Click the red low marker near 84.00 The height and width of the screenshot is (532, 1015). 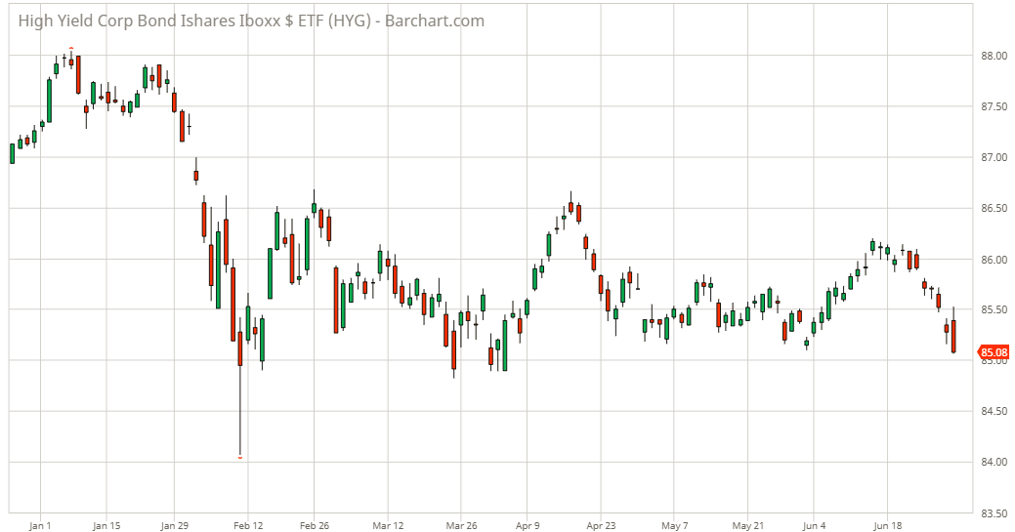click(240, 458)
